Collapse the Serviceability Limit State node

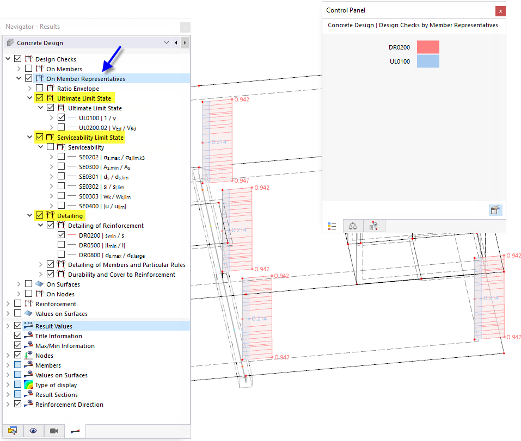(29, 137)
